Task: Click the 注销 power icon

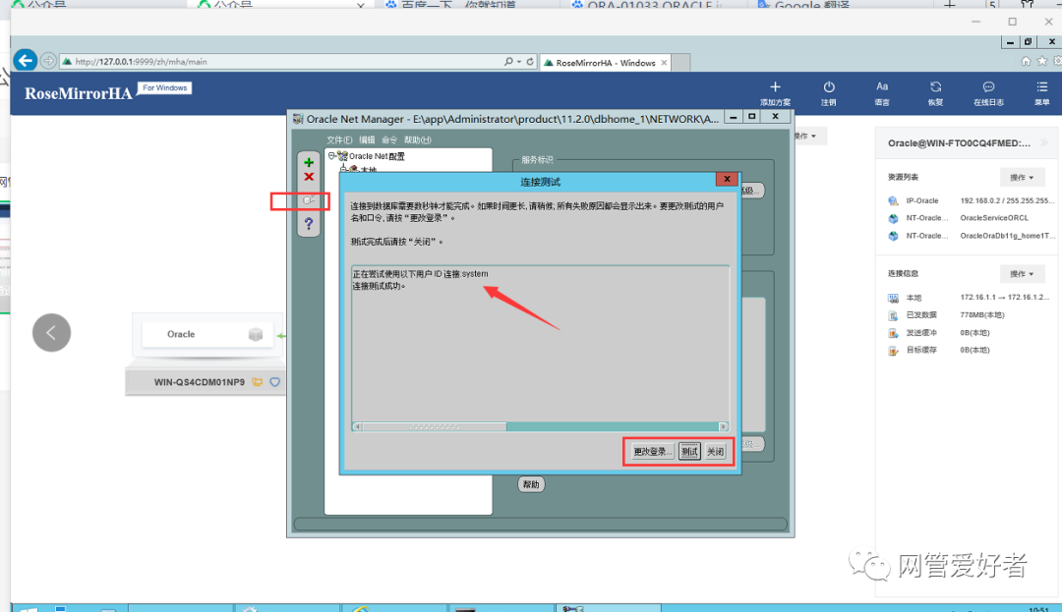Action: pyautogui.click(x=829, y=86)
